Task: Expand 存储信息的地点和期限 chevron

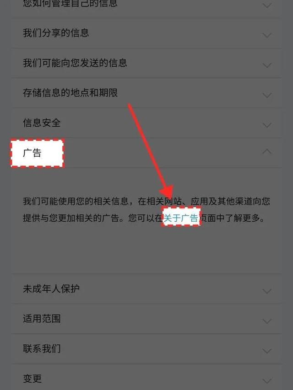Action: click(x=267, y=95)
